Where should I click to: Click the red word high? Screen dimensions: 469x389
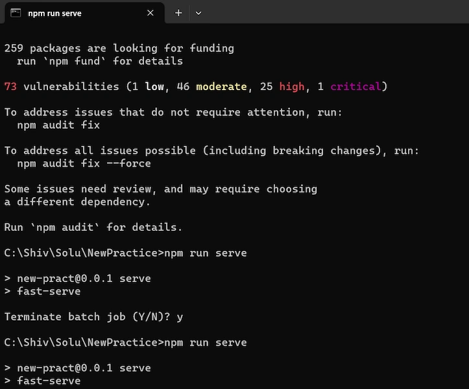(292, 87)
